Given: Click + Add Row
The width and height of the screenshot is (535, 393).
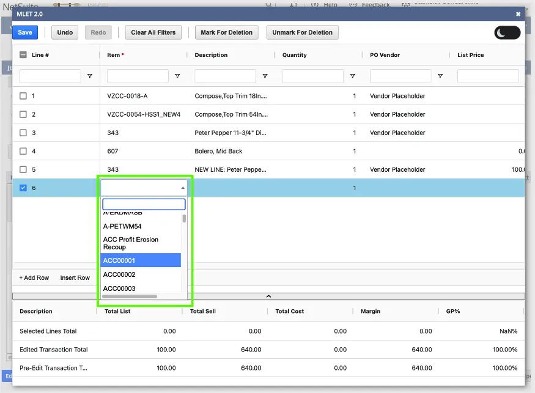Looking at the screenshot, I should tap(34, 277).
